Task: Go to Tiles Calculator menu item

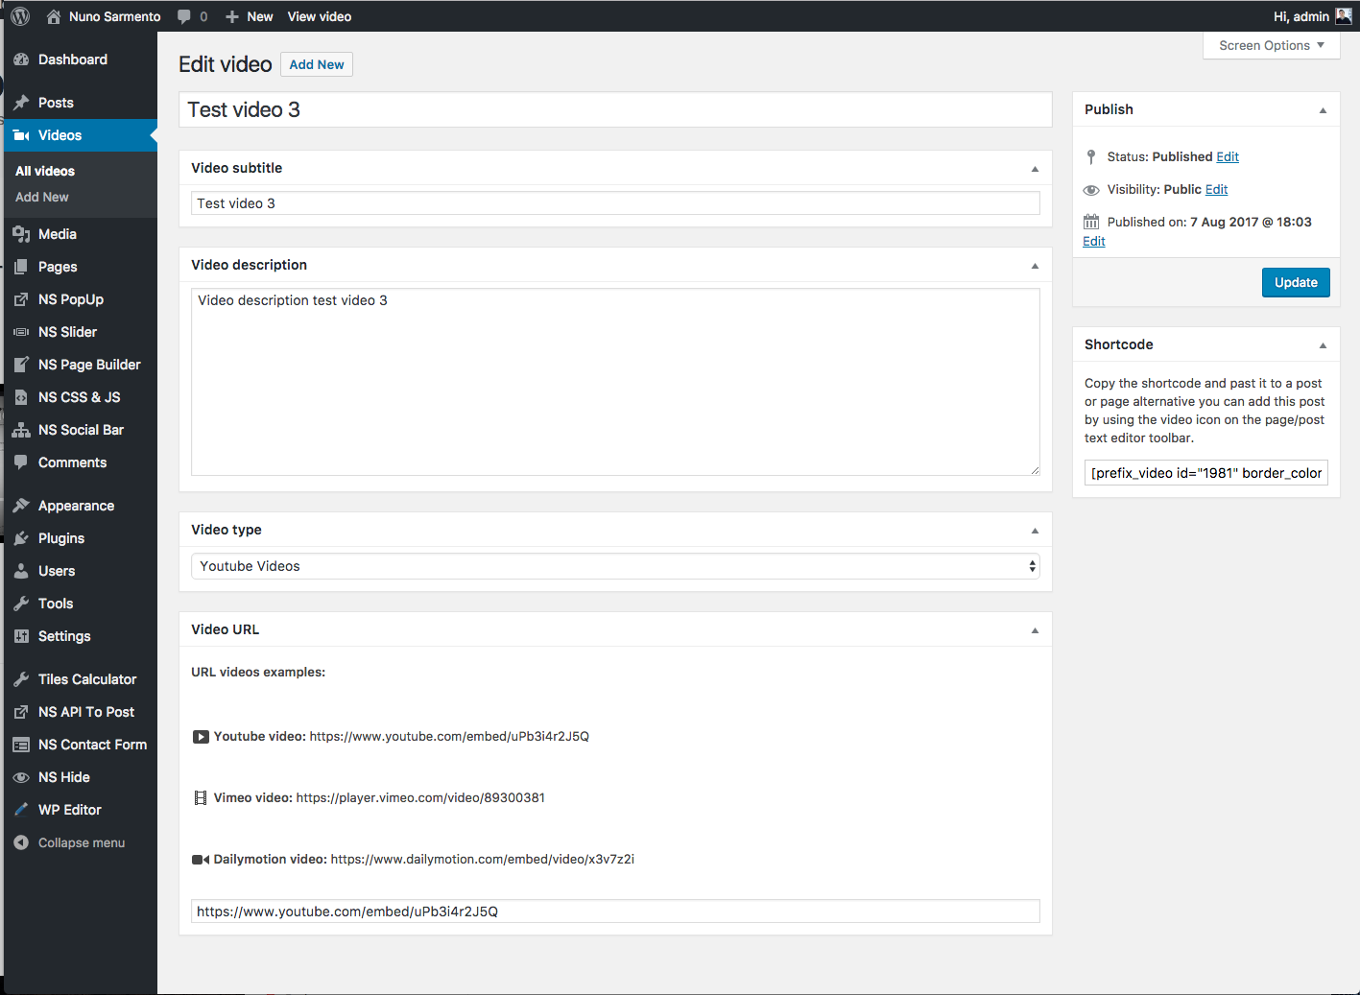Action: [x=87, y=679]
